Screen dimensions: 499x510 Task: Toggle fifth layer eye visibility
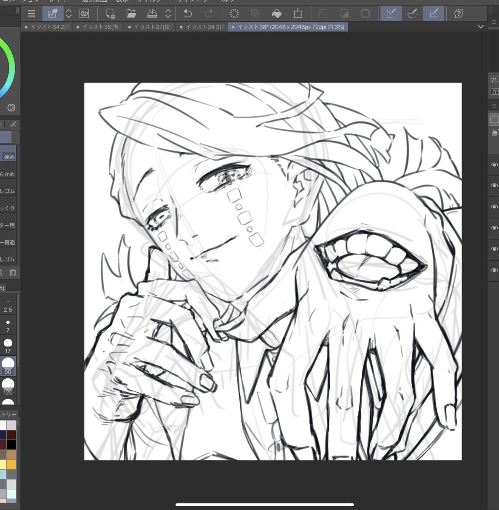[x=494, y=249]
